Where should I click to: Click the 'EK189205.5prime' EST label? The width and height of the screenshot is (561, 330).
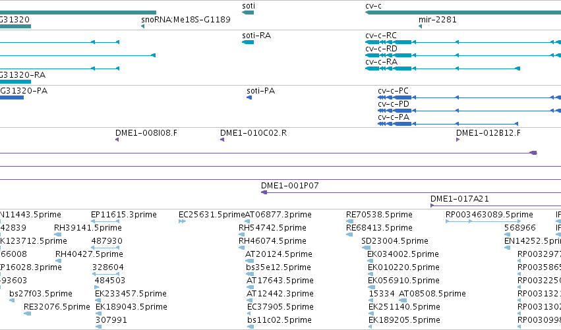(404, 320)
